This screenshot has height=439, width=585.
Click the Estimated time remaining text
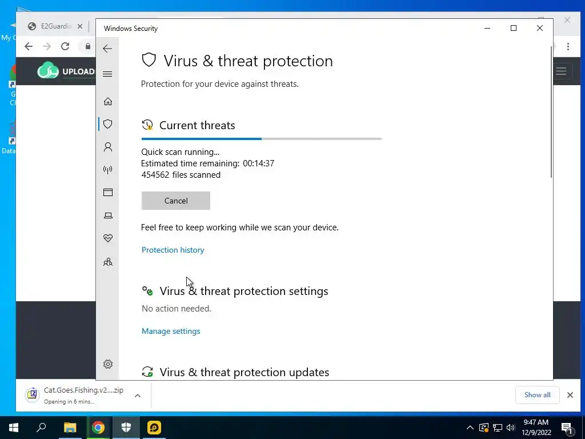click(207, 163)
